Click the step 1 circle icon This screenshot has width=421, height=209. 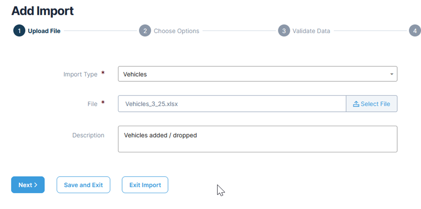(19, 31)
